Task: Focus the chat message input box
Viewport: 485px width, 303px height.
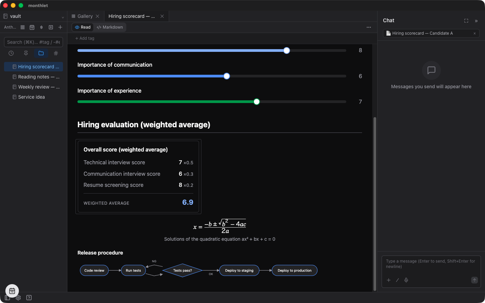Action: (431, 264)
